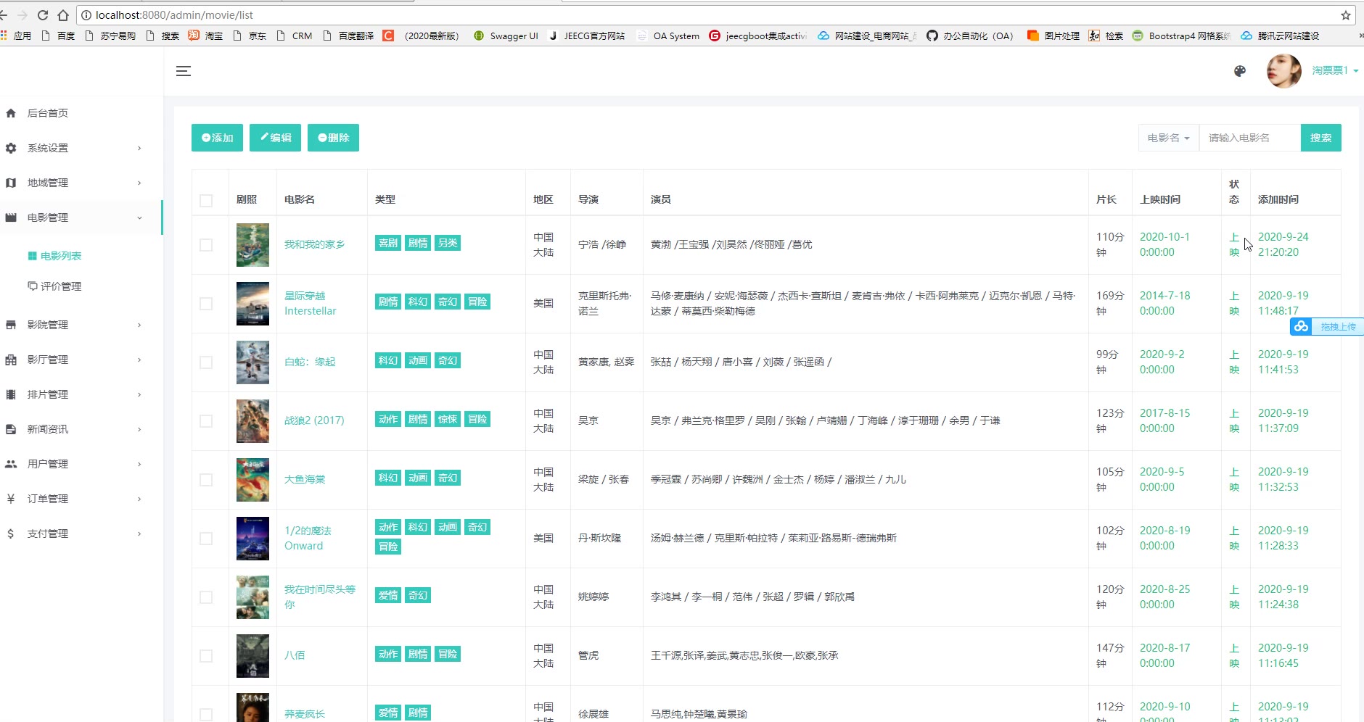Collapse the 电影管理 menu
The height and width of the screenshot is (722, 1364).
coord(81,217)
